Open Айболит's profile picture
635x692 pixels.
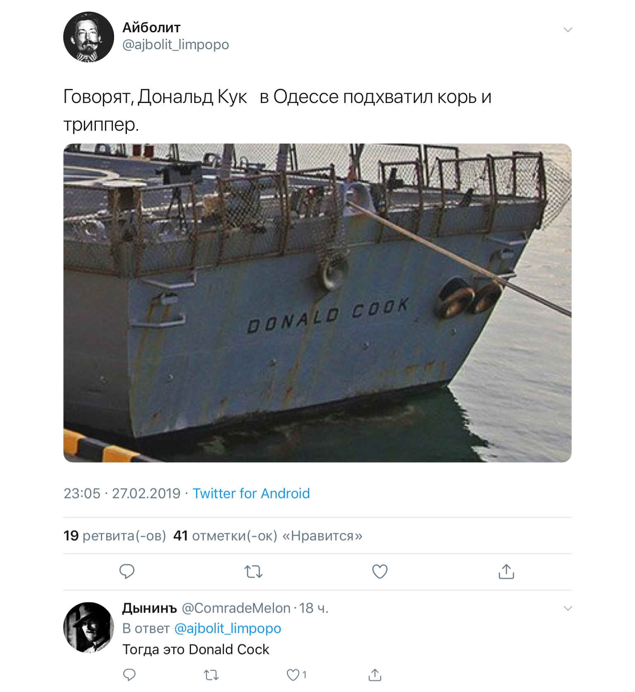click(x=88, y=37)
